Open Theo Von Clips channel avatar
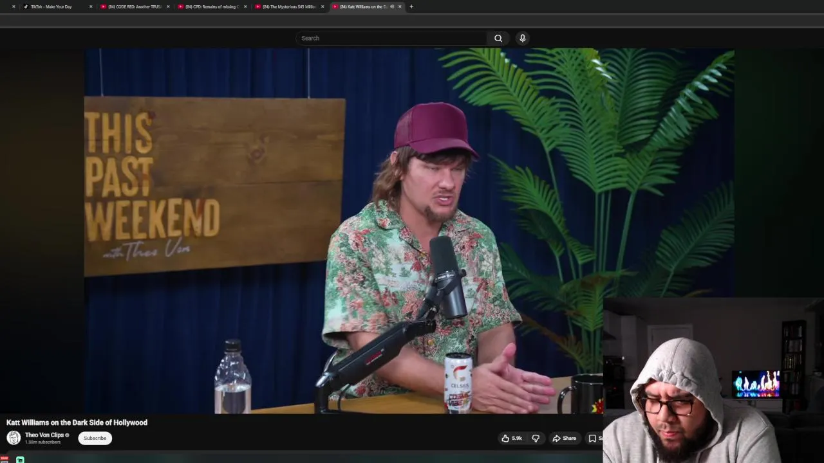 [x=14, y=438]
